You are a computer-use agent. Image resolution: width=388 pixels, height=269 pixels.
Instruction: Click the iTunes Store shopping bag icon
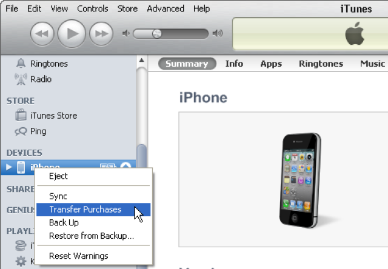click(x=21, y=115)
